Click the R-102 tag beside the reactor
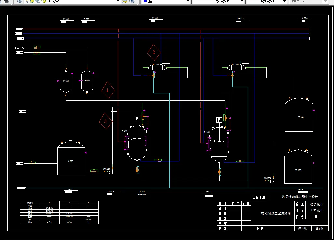This screenshot has width=334, height=240. pyautogui.click(x=207, y=132)
